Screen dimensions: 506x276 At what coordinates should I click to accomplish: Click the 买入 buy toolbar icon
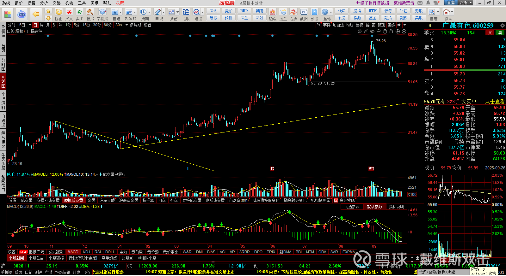click(x=69, y=14)
